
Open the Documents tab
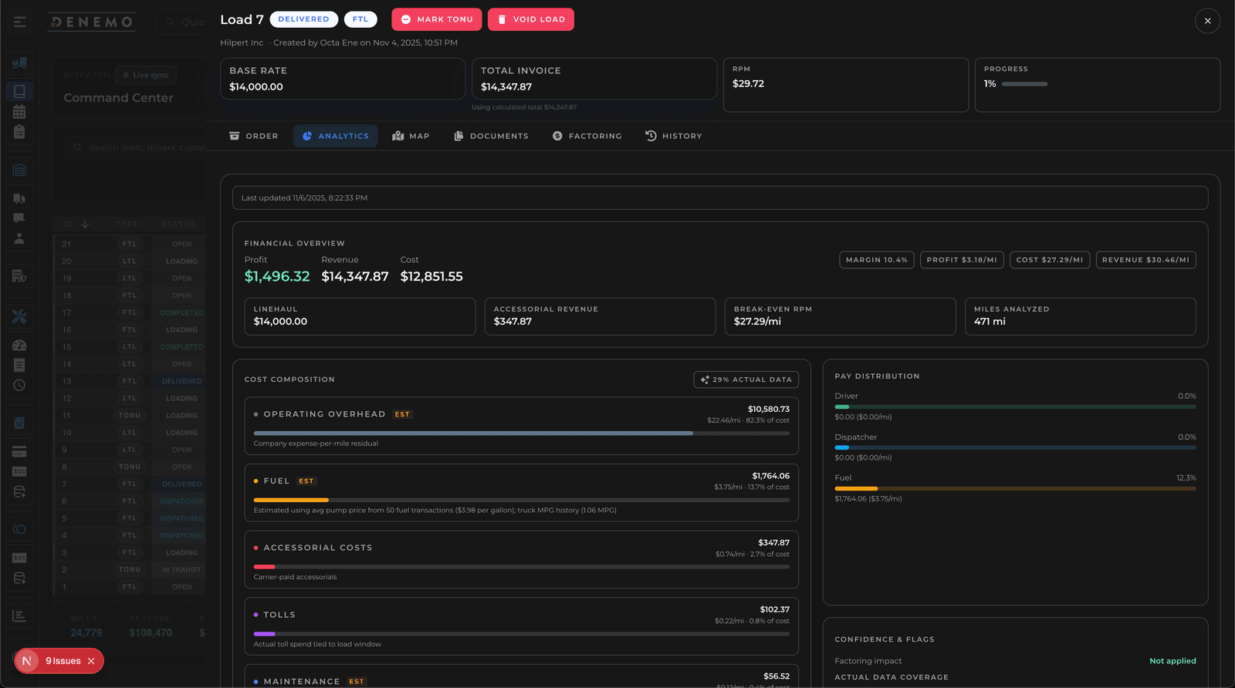point(491,136)
